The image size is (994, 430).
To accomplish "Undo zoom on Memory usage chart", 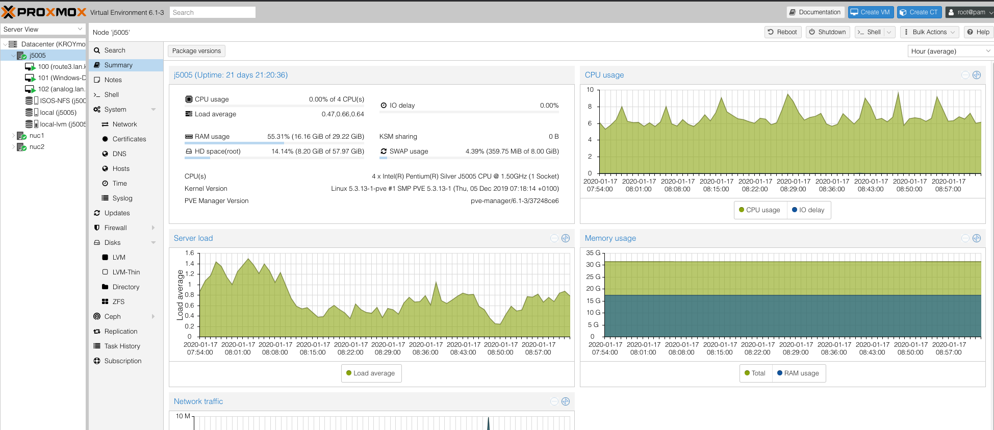I will tap(965, 238).
